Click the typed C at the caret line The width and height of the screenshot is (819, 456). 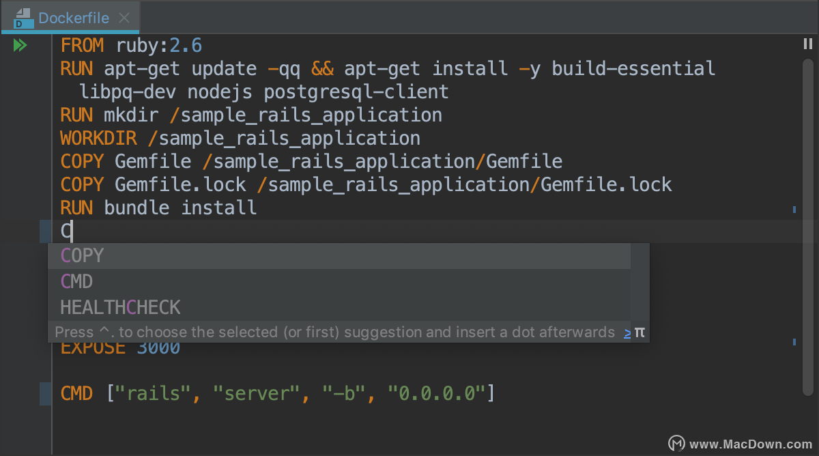click(66, 231)
